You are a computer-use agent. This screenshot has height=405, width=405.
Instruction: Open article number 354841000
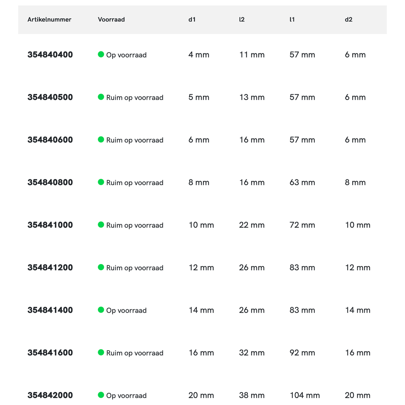click(x=50, y=225)
